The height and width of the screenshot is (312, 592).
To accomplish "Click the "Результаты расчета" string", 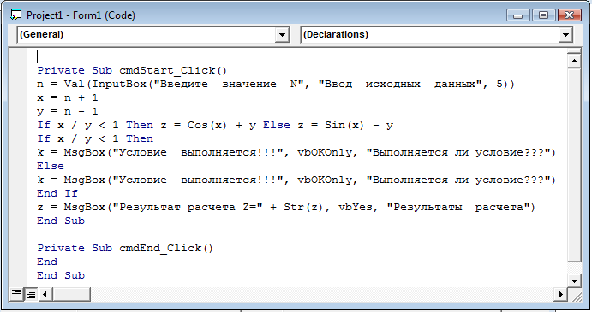I will (458, 207).
